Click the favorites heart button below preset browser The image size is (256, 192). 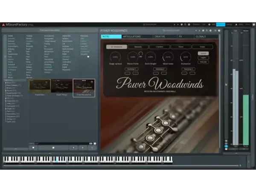click(x=33, y=148)
